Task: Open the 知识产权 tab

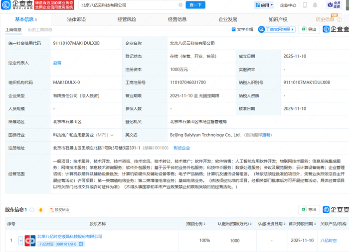Action: (x=278, y=19)
